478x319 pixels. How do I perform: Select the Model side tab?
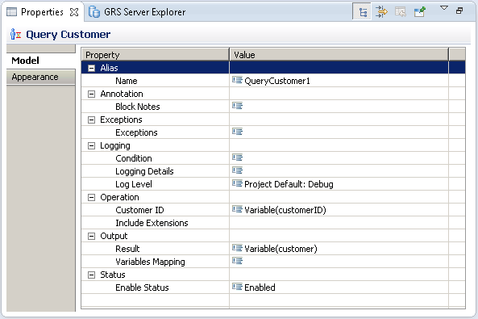[x=41, y=61]
